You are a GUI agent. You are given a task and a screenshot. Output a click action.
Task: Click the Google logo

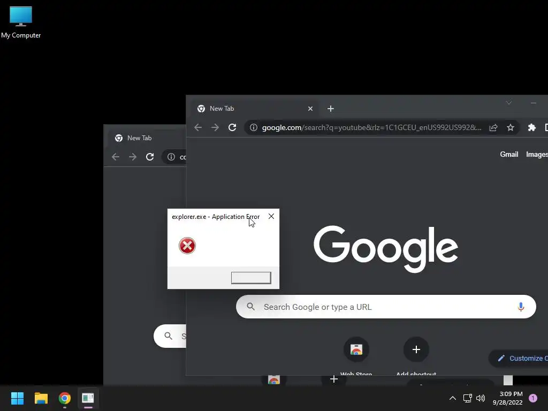click(386, 248)
